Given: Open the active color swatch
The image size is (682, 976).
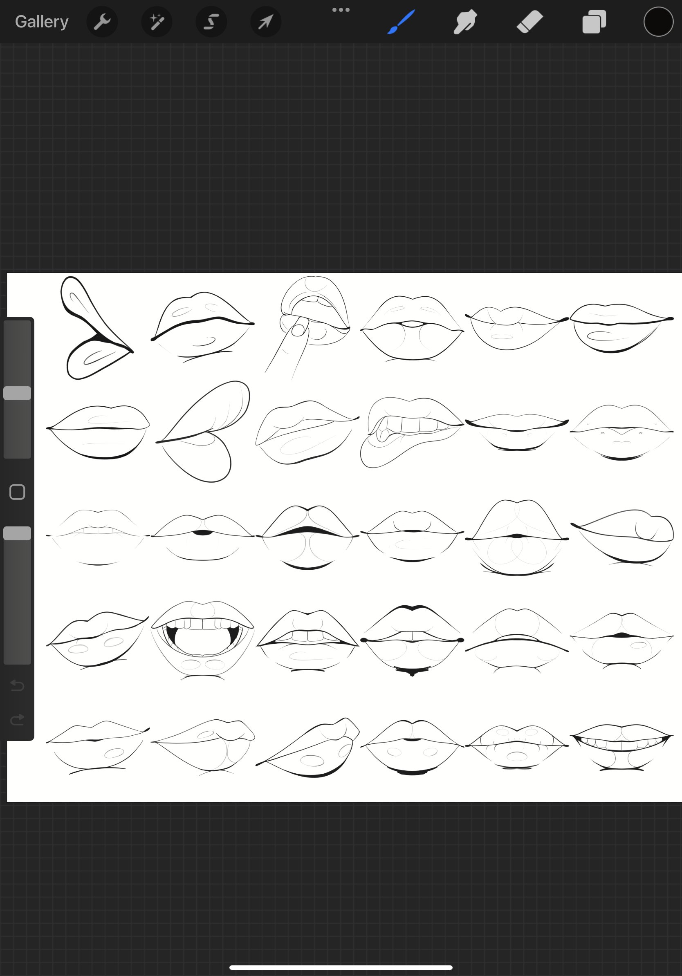Looking at the screenshot, I should 657,21.
